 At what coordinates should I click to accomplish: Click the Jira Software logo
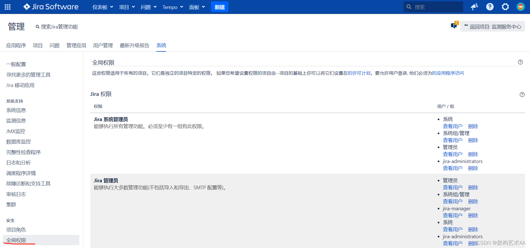(51, 7)
